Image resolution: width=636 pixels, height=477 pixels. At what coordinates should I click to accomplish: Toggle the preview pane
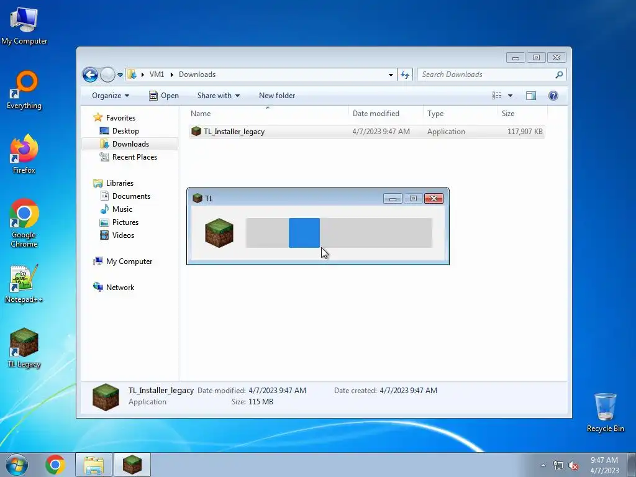click(531, 96)
